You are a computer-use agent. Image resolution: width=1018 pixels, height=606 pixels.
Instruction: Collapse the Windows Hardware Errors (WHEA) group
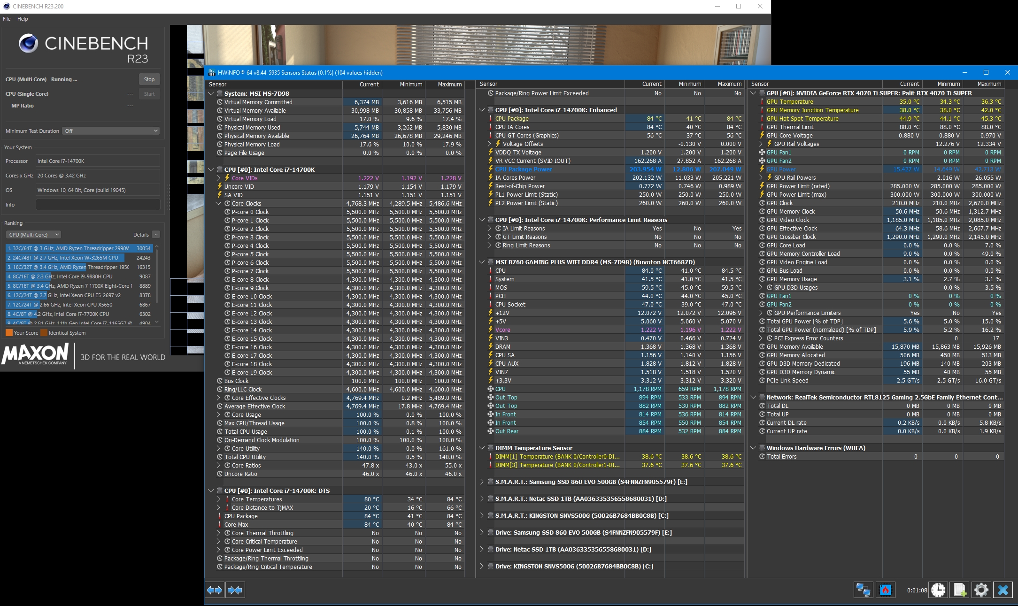(753, 448)
